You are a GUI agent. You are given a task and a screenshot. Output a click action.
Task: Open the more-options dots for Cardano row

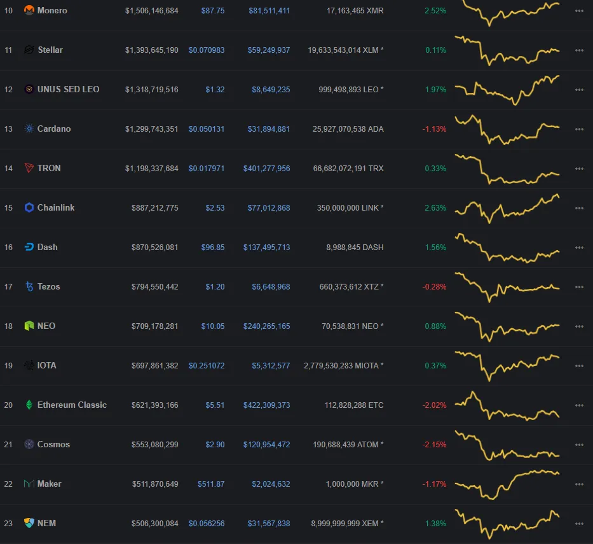pyautogui.click(x=579, y=129)
